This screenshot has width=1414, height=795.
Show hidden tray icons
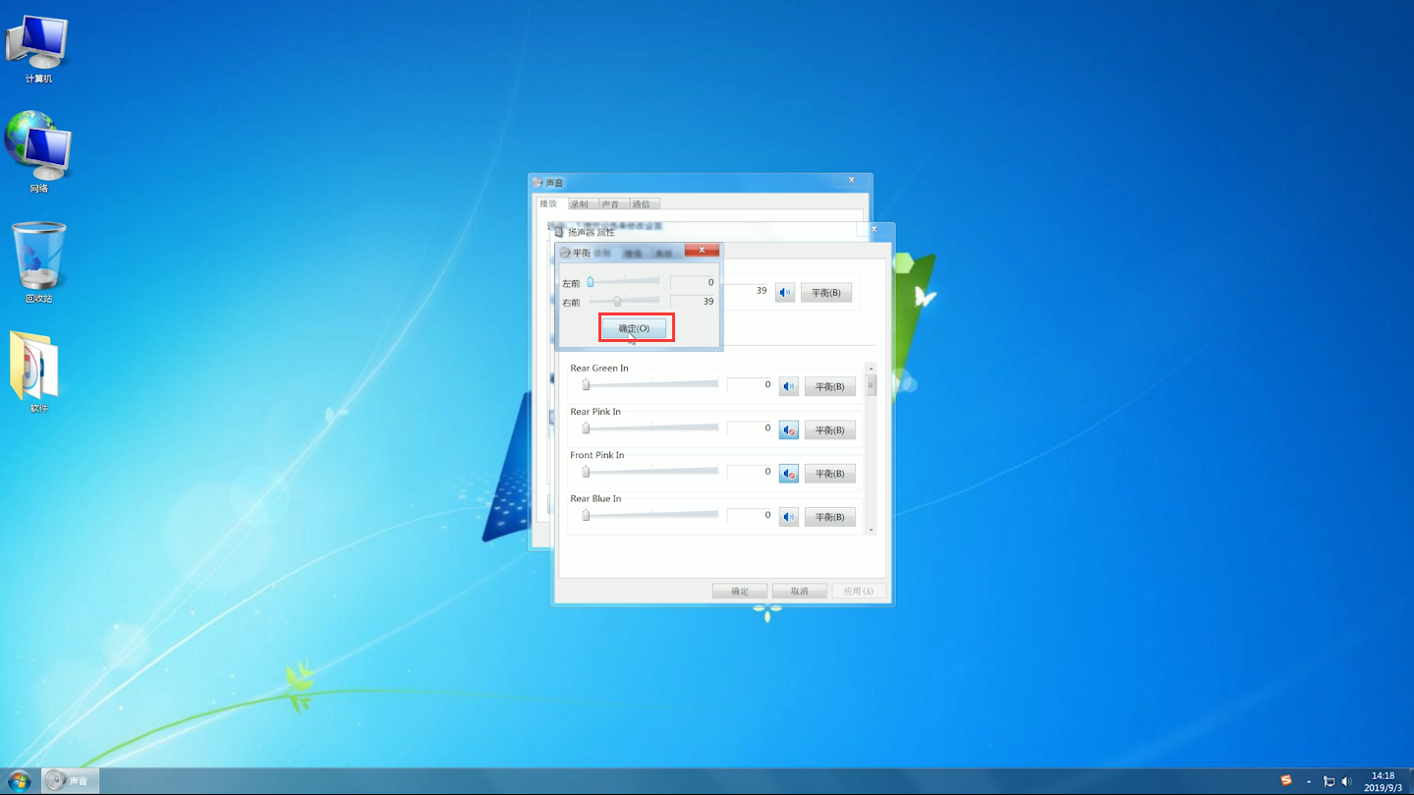(x=1309, y=782)
